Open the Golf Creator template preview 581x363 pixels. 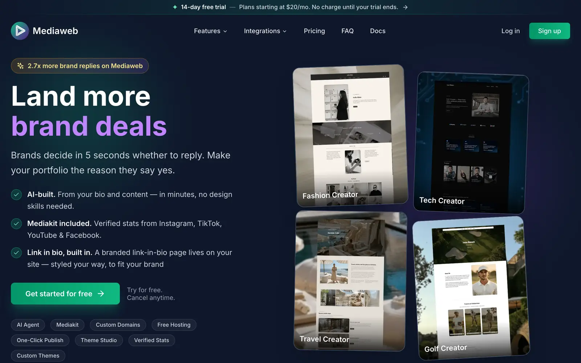pos(471,288)
